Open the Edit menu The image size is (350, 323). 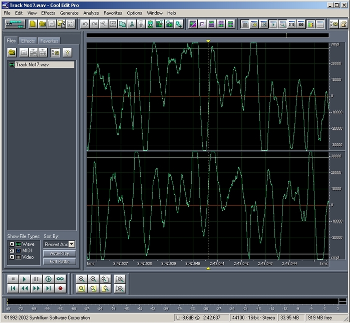19,13
